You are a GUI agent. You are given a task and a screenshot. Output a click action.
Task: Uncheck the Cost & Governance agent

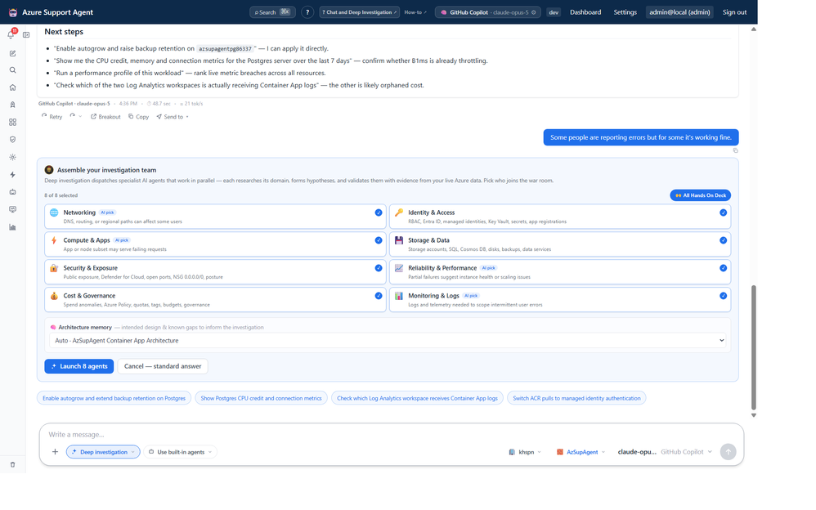[x=379, y=296]
